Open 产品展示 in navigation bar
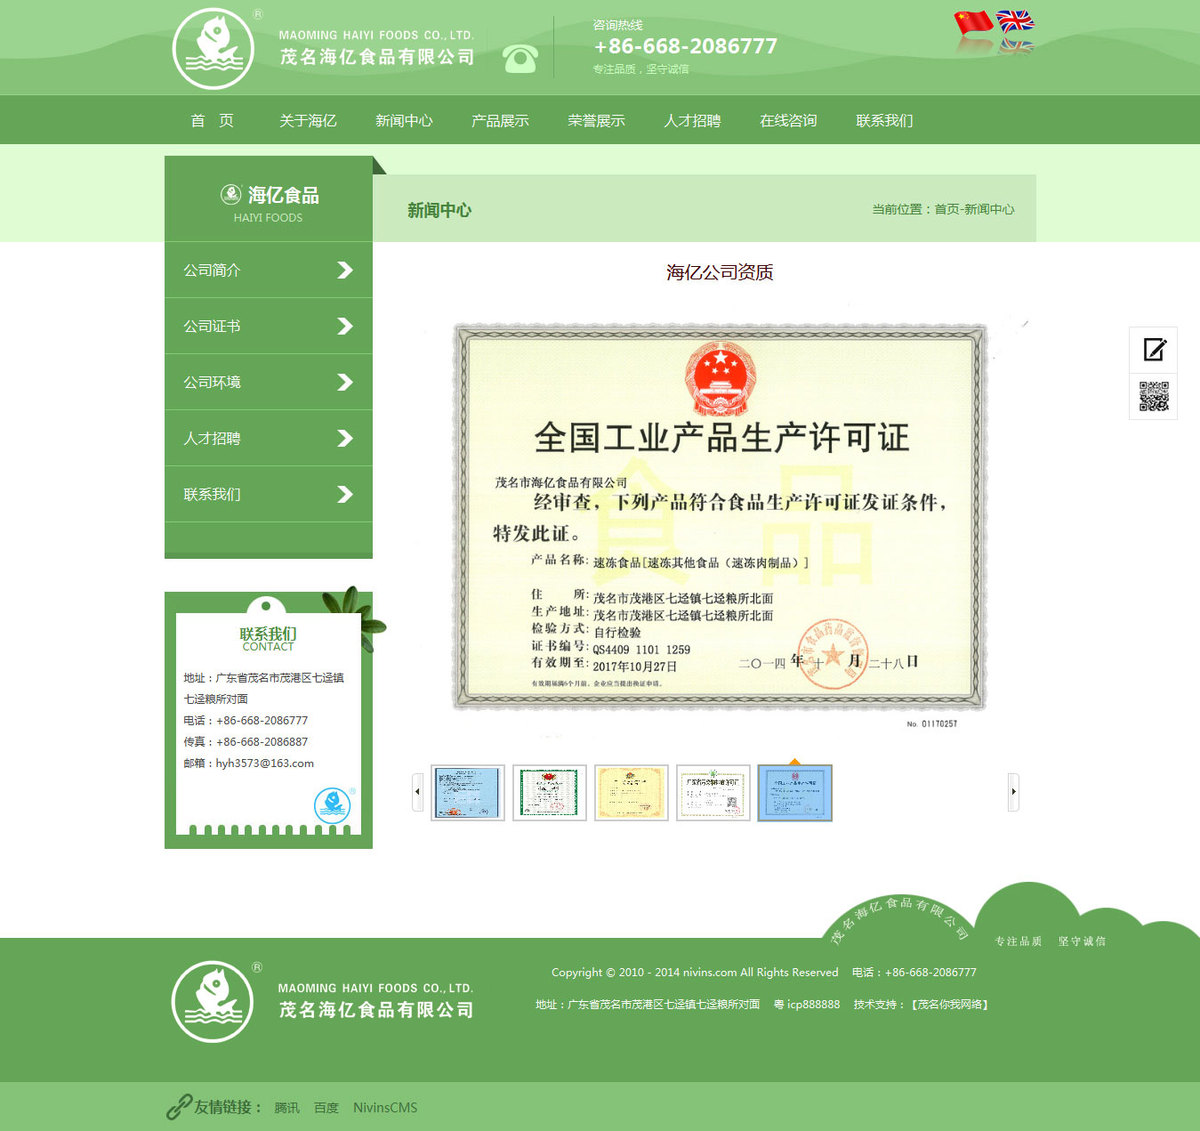 pos(500,121)
